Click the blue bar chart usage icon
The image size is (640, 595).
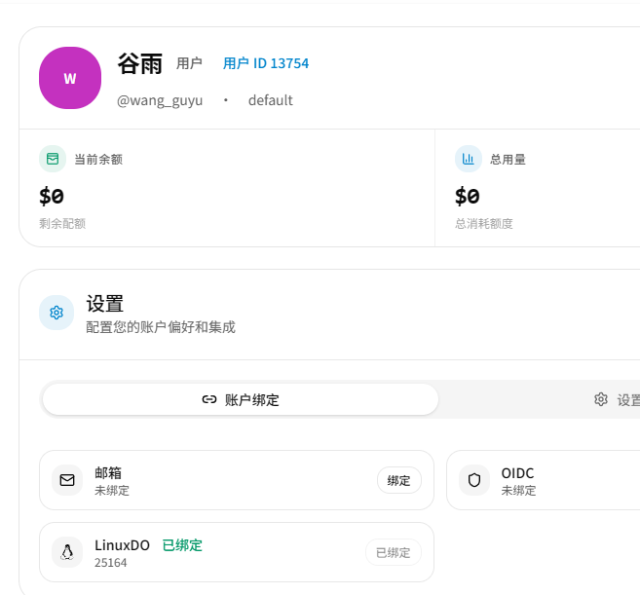[469, 159]
